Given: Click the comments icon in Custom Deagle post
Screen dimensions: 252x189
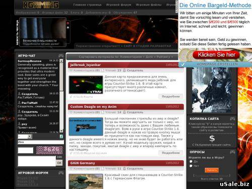Looking at the screenshot, I should click(71, 112).
